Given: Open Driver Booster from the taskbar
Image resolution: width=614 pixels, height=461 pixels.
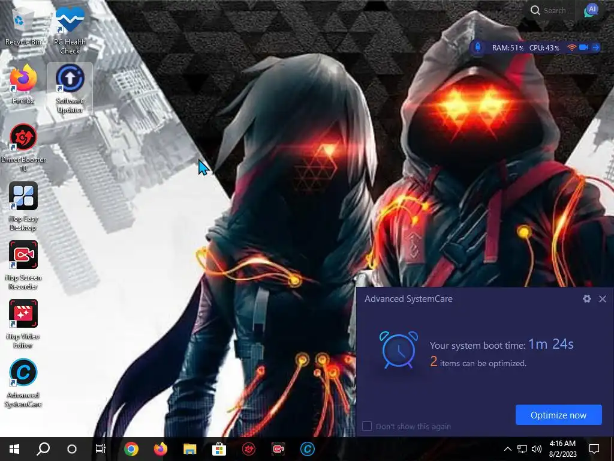Looking at the screenshot, I should [x=249, y=449].
